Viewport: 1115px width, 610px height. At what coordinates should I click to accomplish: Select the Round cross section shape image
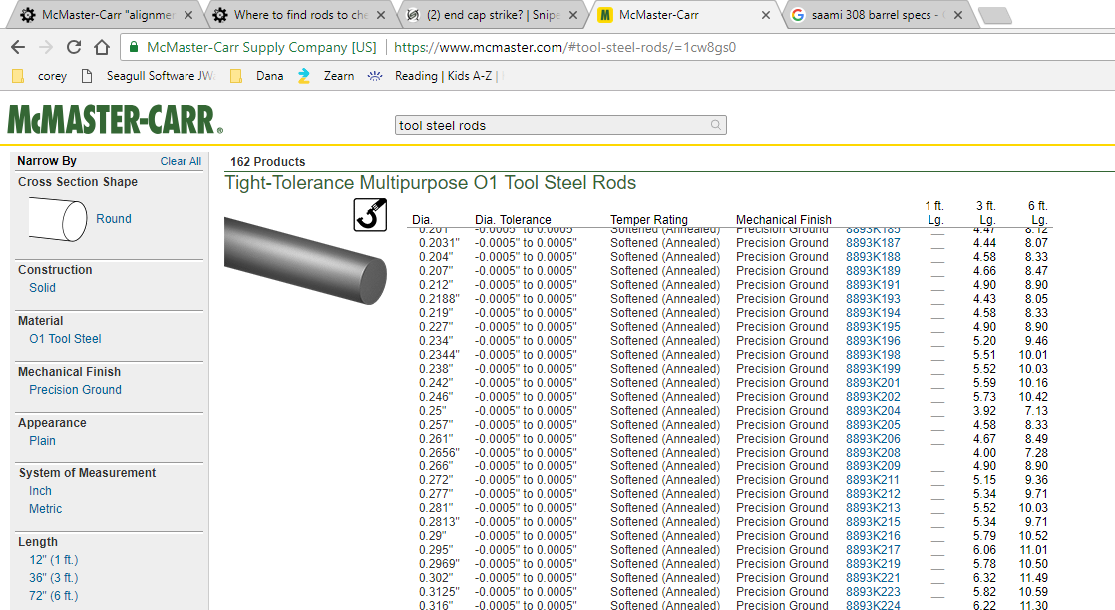58,219
